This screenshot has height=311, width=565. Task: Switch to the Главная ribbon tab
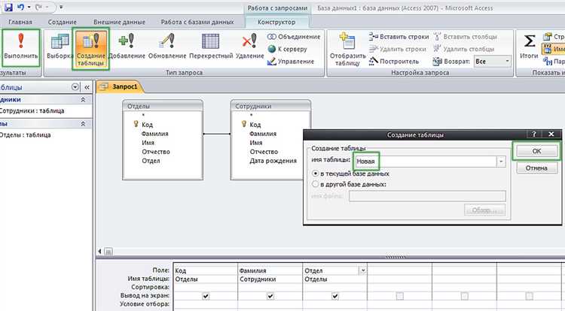20,22
